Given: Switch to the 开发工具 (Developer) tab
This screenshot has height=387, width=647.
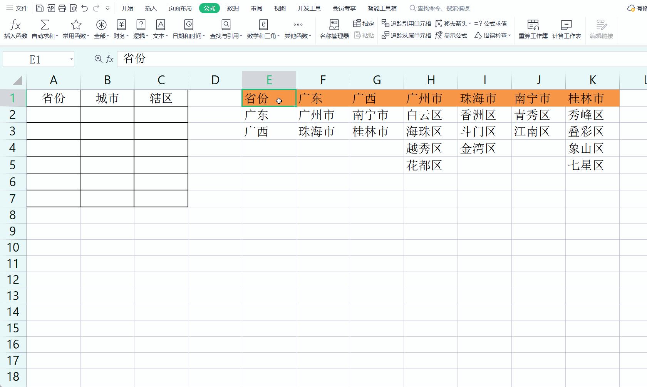Looking at the screenshot, I should [x=309, y=8].
